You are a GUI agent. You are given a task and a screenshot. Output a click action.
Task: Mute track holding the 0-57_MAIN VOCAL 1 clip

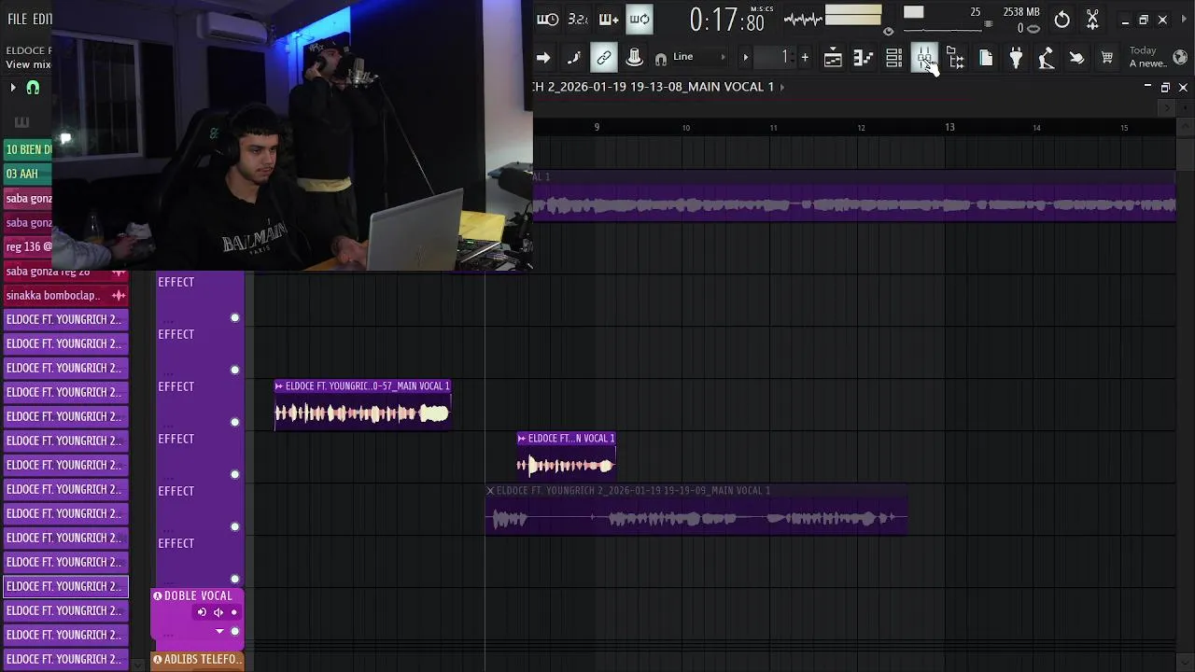(235, 422)
